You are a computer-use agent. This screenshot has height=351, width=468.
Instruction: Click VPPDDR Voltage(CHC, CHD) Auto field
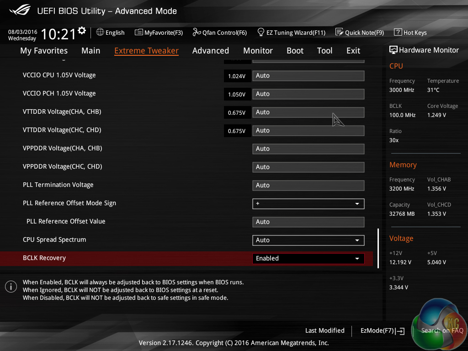(x=308, y=167)
